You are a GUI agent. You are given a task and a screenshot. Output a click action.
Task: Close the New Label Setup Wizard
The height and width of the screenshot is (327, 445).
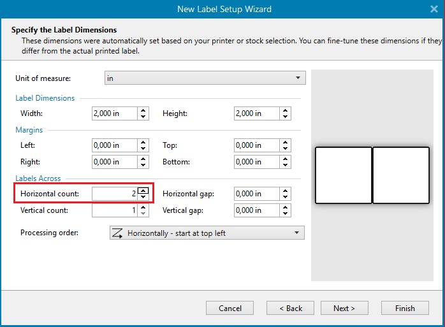434,9
